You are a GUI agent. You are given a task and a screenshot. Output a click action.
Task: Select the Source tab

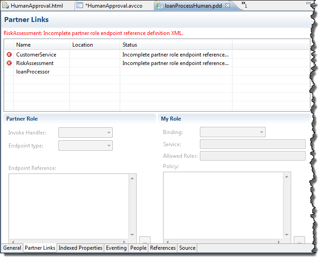187,248
